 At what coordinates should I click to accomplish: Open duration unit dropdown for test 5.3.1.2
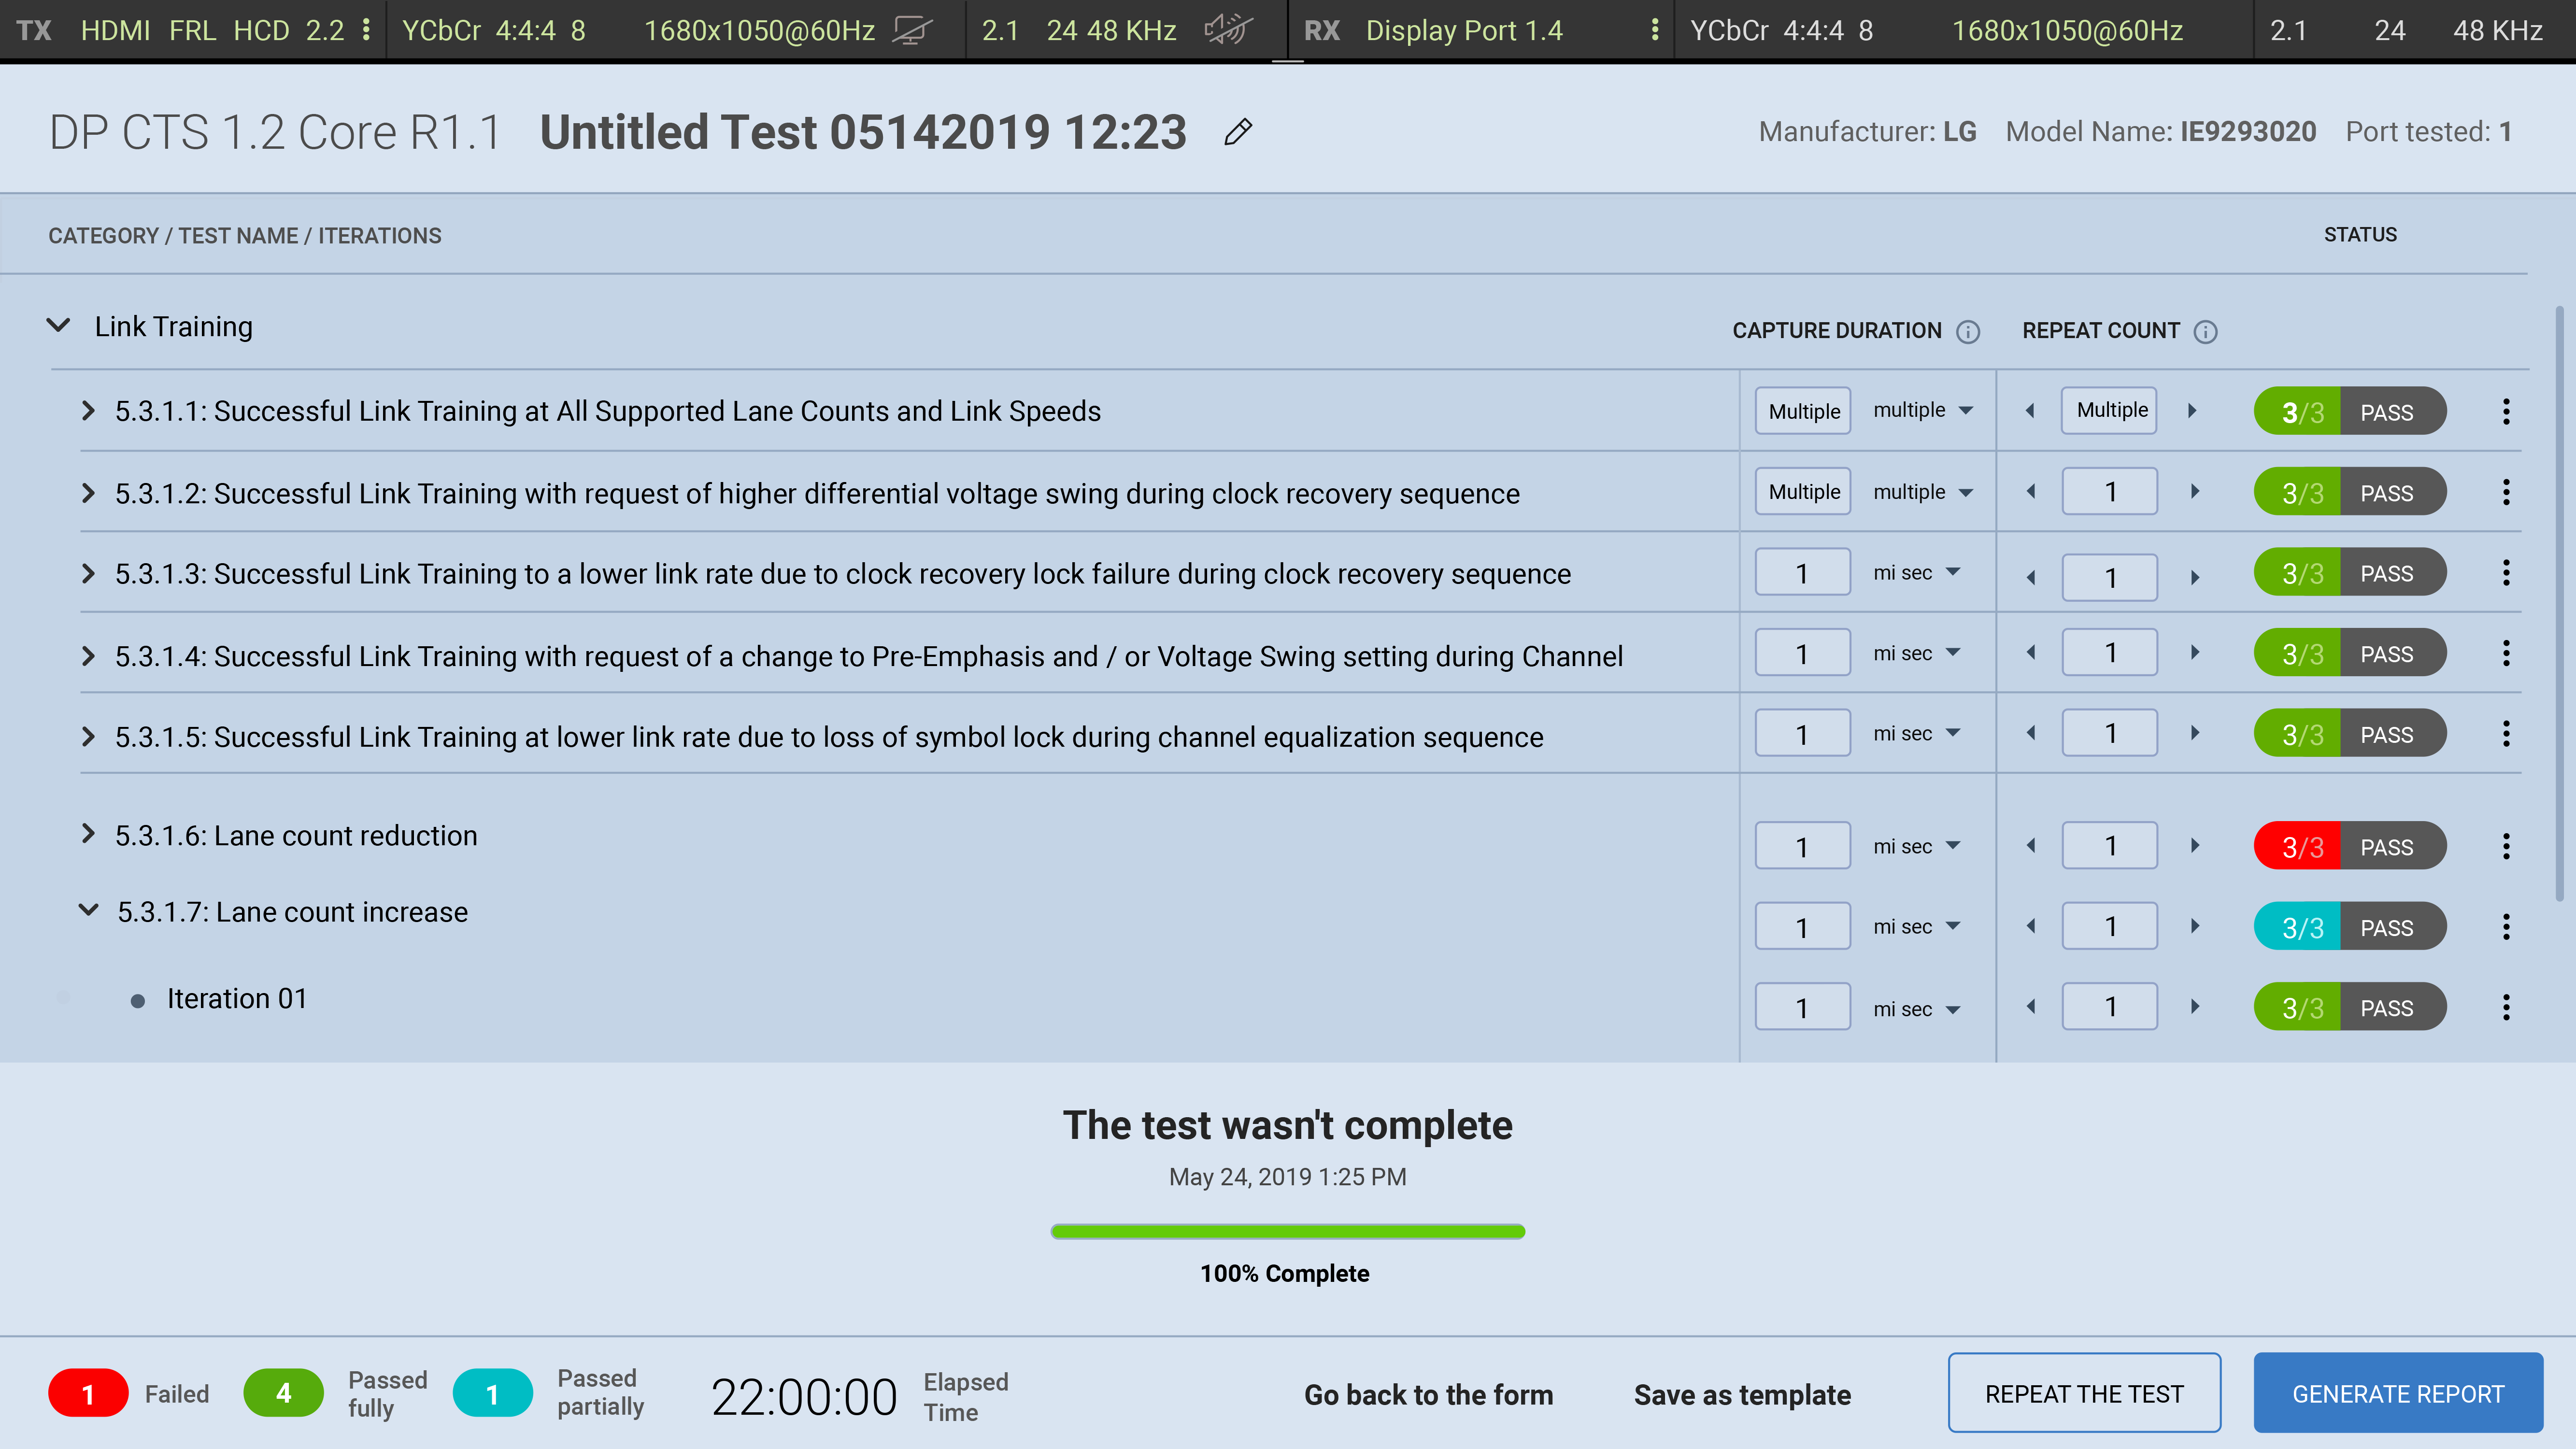(1922, 492)
